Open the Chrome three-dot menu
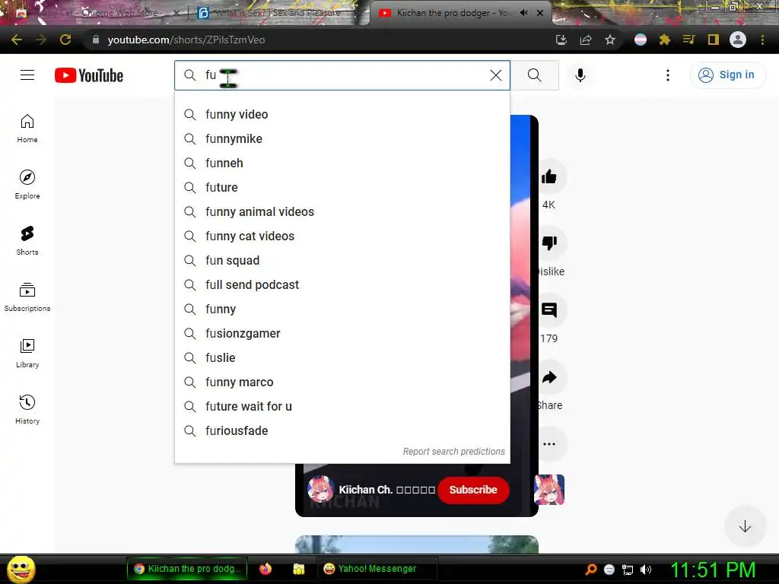The width and height of the screenshot is (779, 584). click(x=762, y=40)
